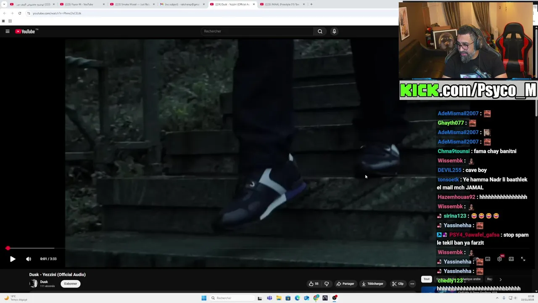Toggle subtitles captions button in player

tap(488, 259)
